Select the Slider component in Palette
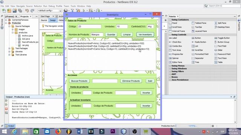This screenshot has width=241, height=135. (218, 50)
